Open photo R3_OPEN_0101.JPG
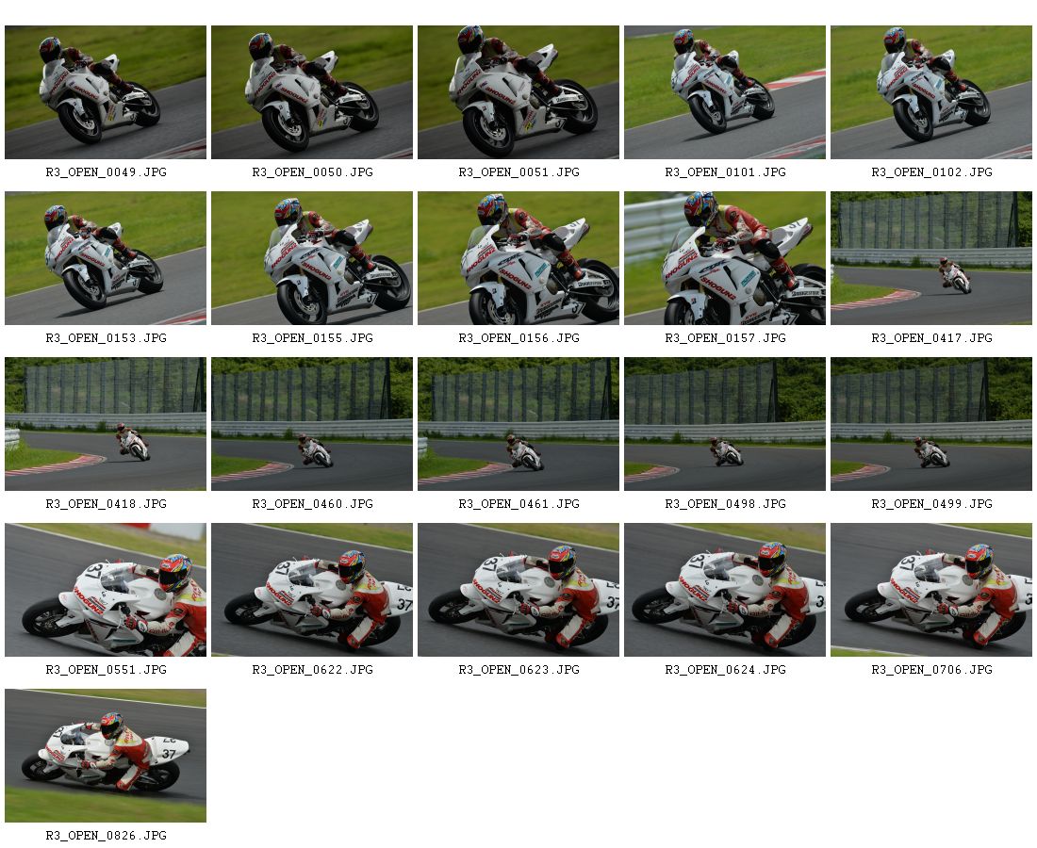 (x=725, y=92)
